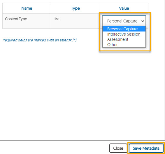Click the dropdown chevron arrow in Value column

tap(143, 21)
